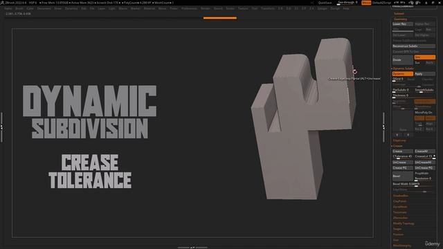Image resolution: width=443 pixels, height=249 pixels.
Task: Click the CreaseAll button
Action: tap(424, 151)
